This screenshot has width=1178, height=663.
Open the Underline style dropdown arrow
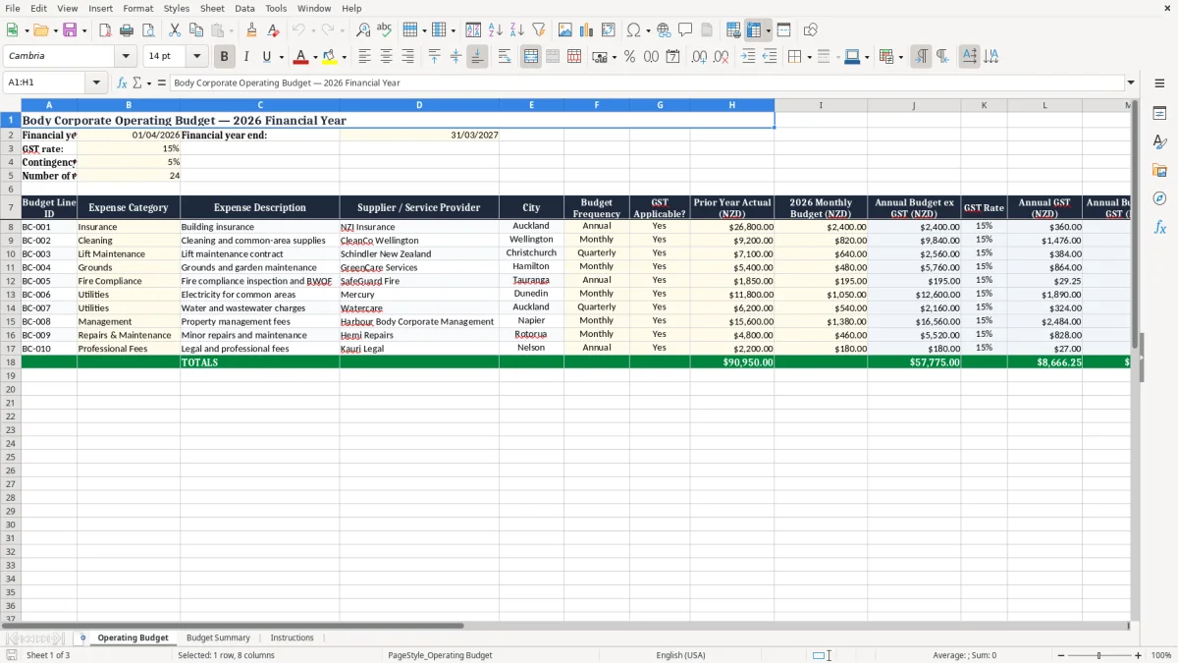pos(280,57)
